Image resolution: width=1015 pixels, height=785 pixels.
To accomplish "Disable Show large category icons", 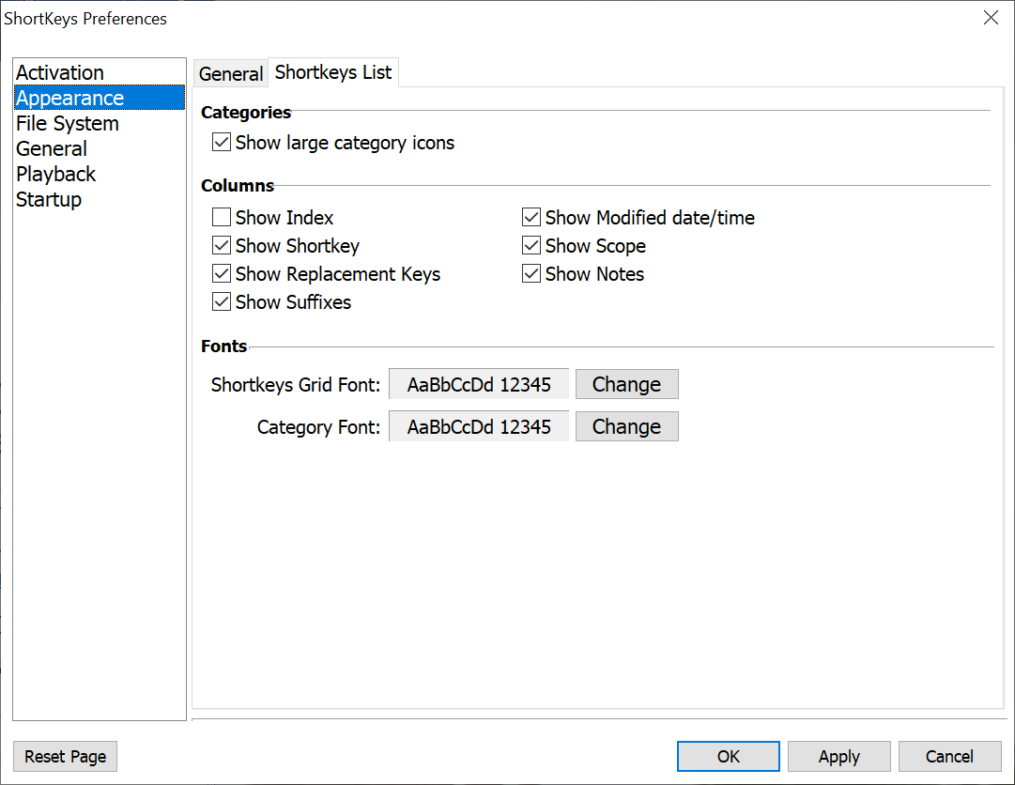I will click(222, 143).
